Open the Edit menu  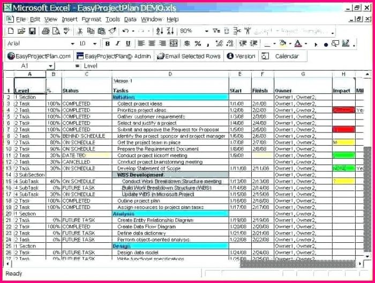pos(35,19)
